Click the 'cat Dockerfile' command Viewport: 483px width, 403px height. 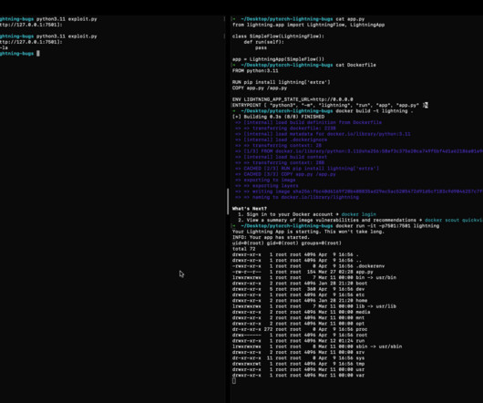[x=355, y=65]
